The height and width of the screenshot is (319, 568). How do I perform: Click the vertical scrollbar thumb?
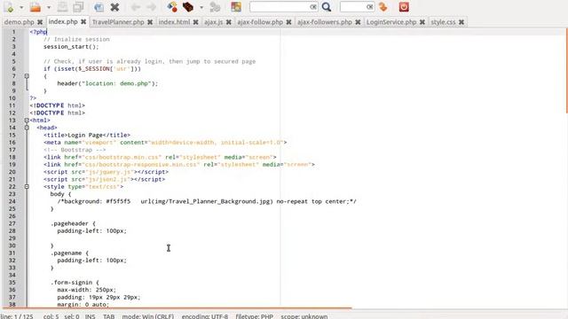566,71
